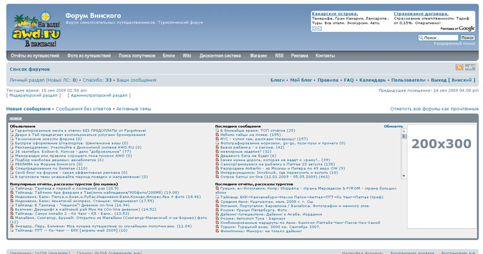
Task: Click topic icon beside 'Вьетнам: Дауншифт в кайтовый рай'
Action: point(11,209)
